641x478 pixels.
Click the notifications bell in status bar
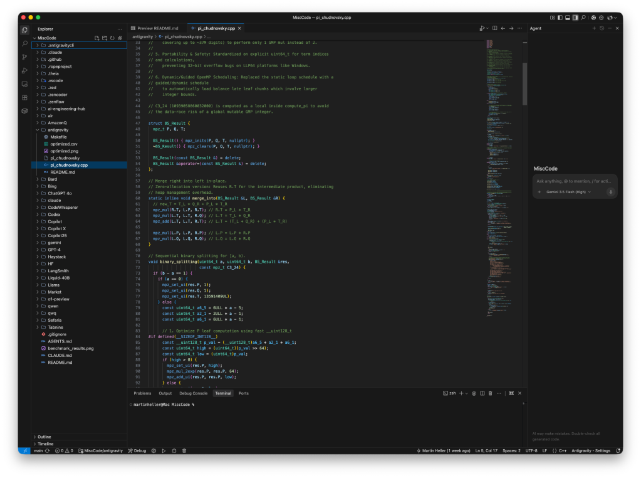tap(617, 450)
